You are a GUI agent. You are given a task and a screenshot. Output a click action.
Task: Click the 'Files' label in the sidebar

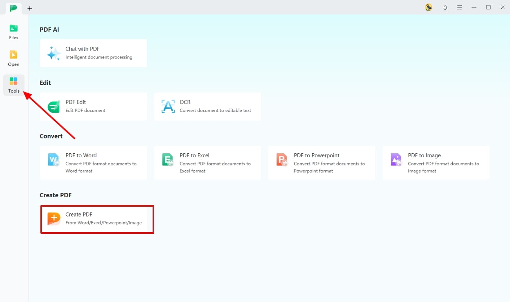coord(14,38)
